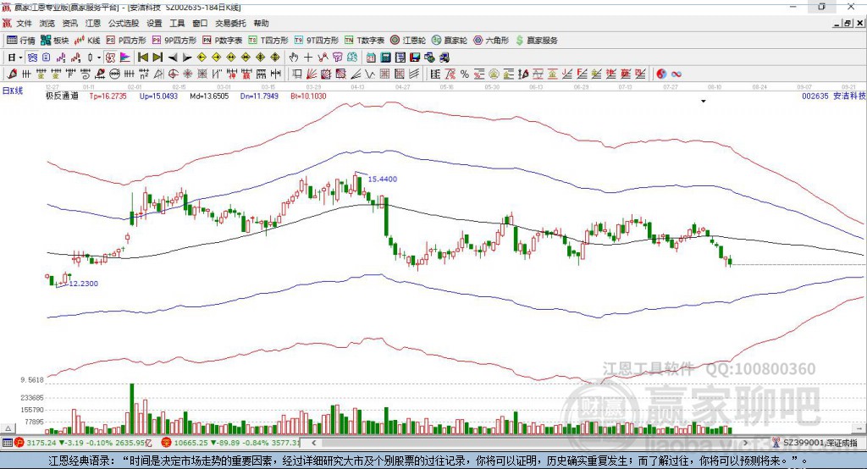Click the colorful triangle chart icon

pos(125,58)
